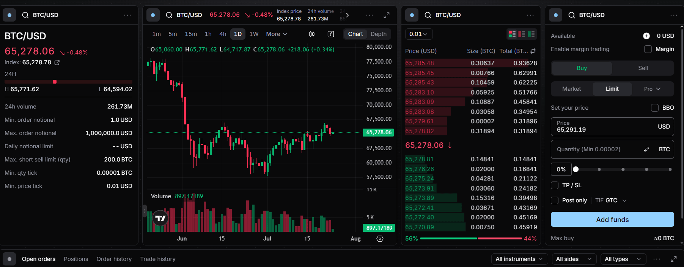Open the TIF GTC dropdown
684x267 pixels.
coord(611,200)
